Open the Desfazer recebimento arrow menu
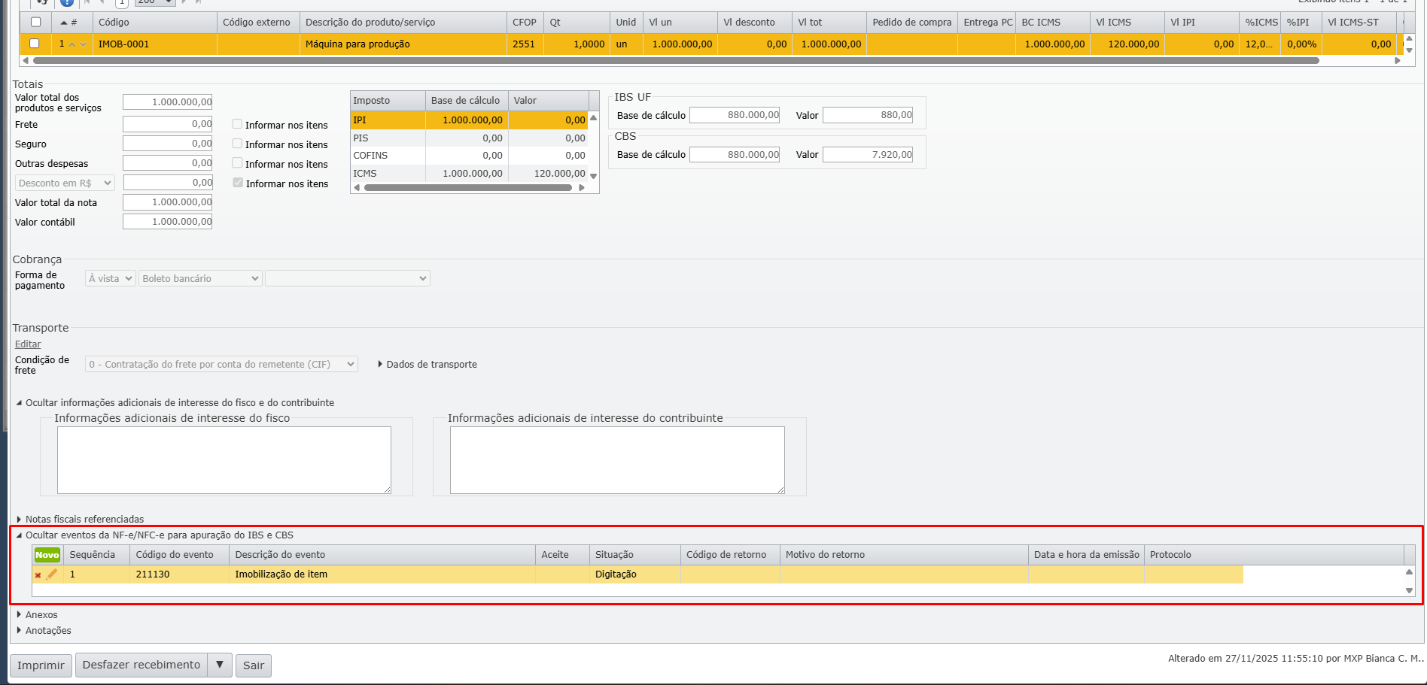Viewport: 1427px width, 685px height. coord(220,665)
